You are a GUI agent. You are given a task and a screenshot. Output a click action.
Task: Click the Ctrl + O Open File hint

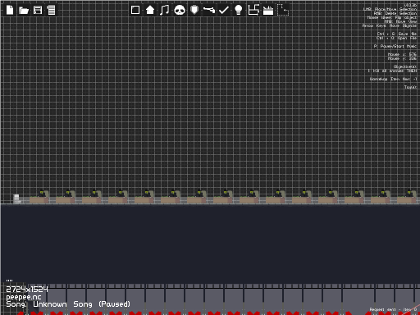pos(397,38)
